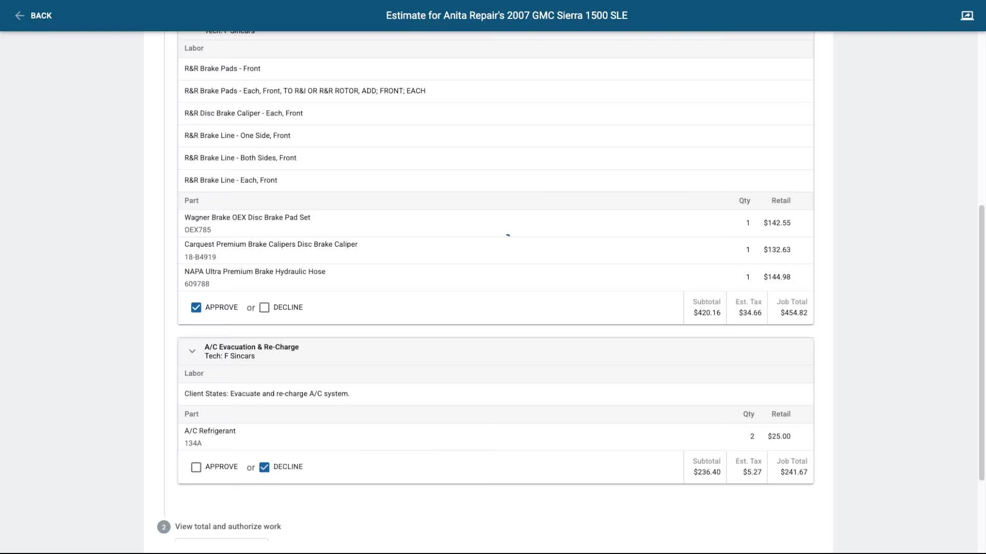This screenshot has width=986, height=554.
Task: Go back using the BACK arrow button
Action: [33, 15]
